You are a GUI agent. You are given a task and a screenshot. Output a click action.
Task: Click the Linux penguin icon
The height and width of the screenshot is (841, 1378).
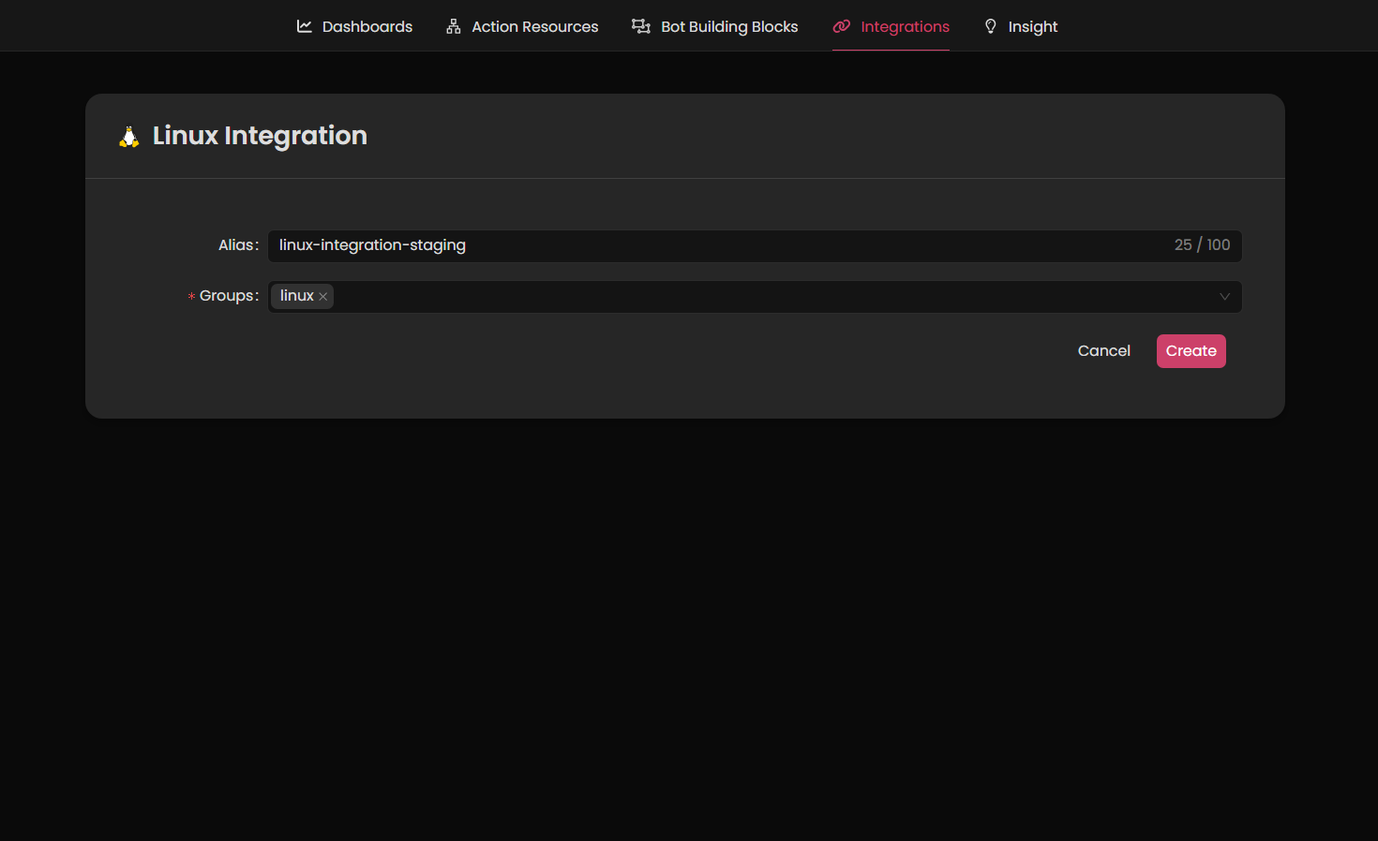(x=129, y=137)
